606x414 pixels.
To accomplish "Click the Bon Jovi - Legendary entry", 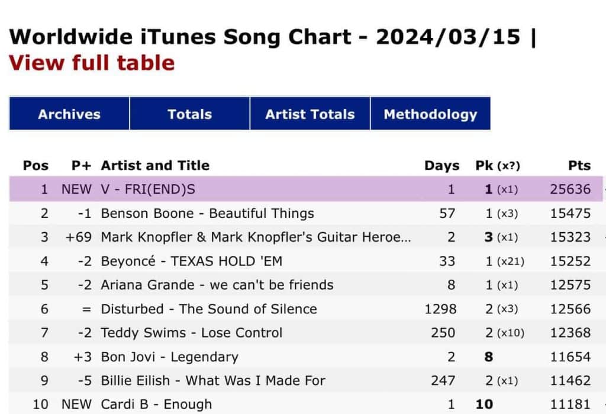I will pos(169,357).
